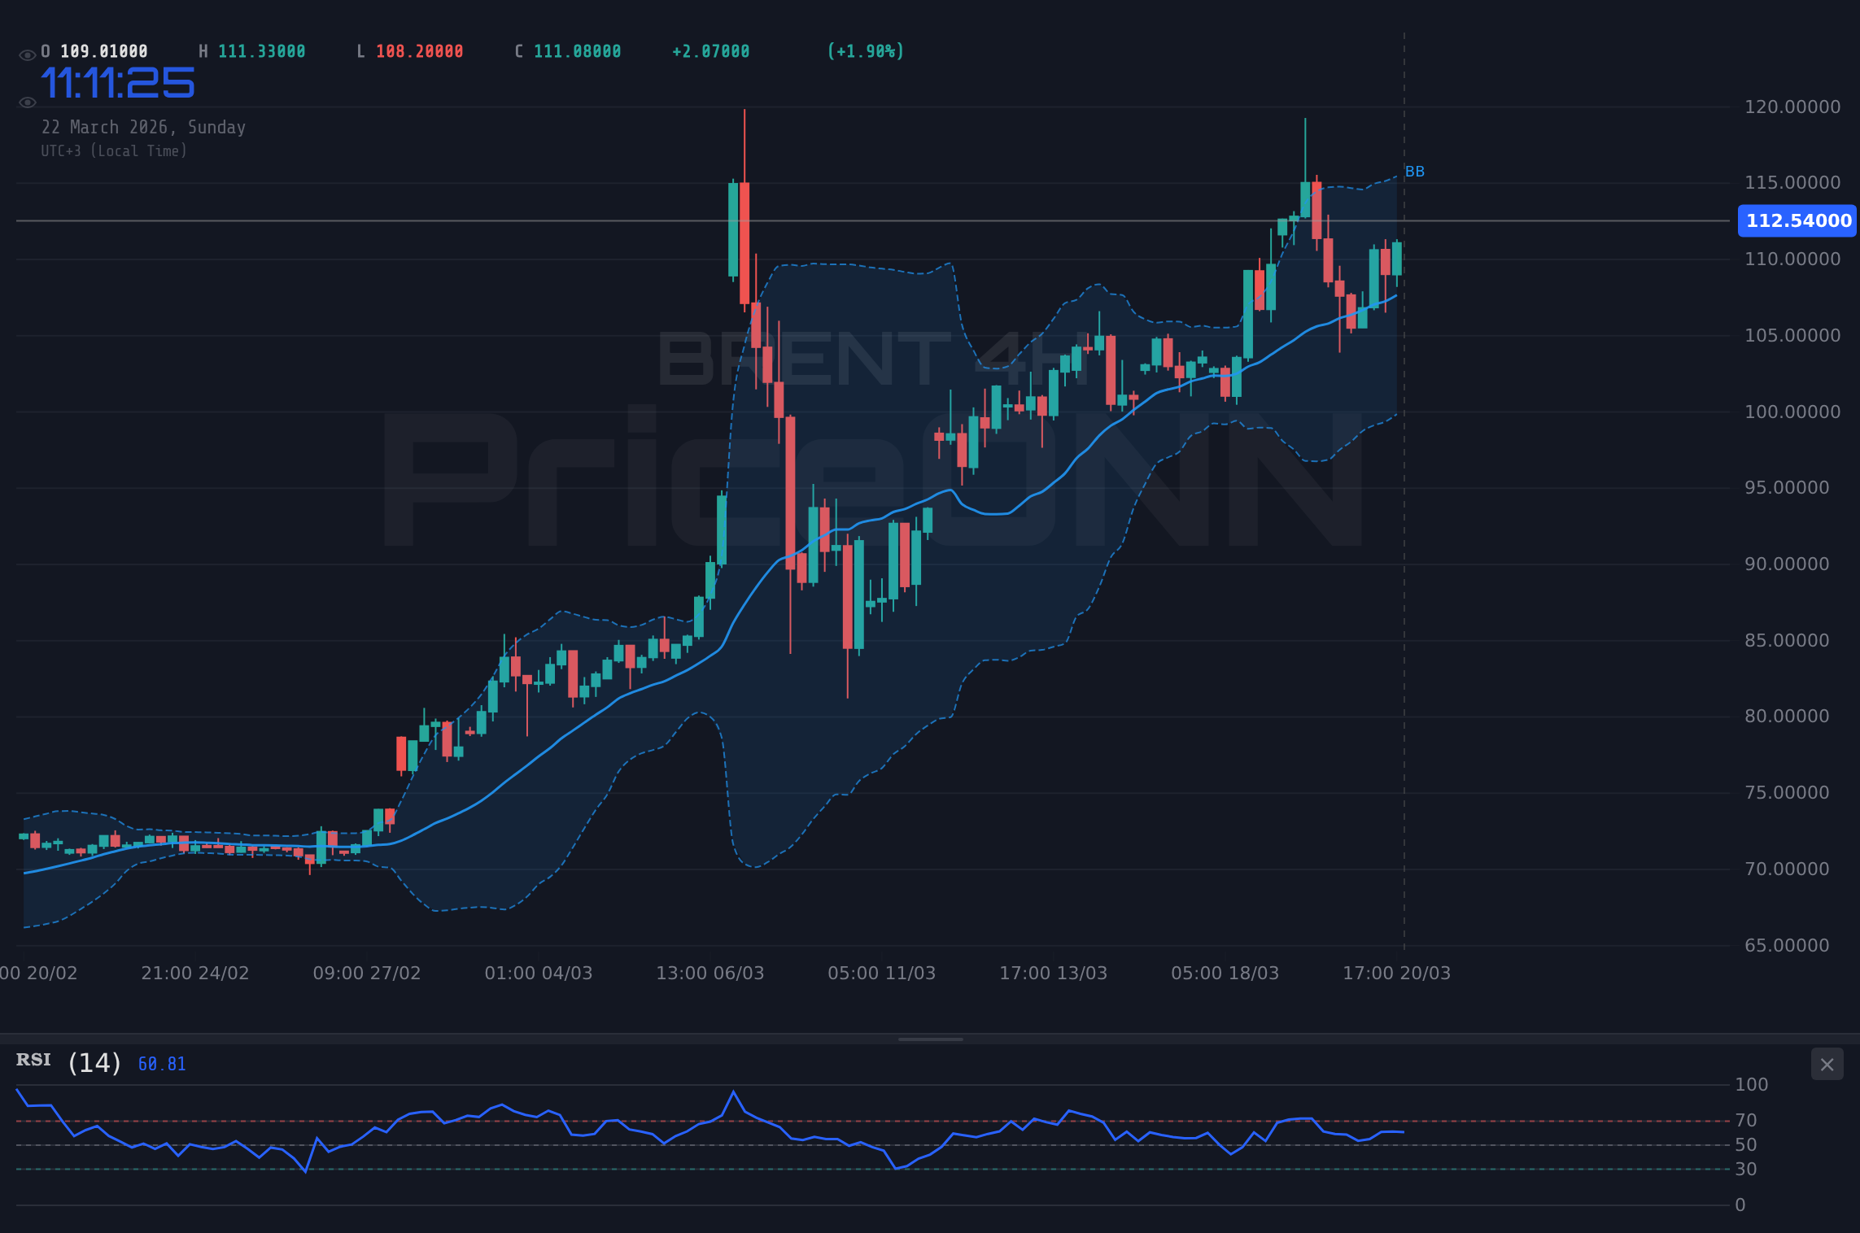Click the clock showing 11:11:25
Image resolution: width=1860 pixels, height=1233 pixels.
pos(117,81)
